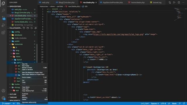This screenshot has height=105, width=187.
Task: Click the Run icon in the editor toolbar
Action: (x=174, y=2)
